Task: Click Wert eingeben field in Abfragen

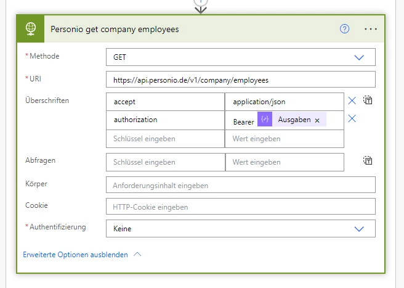Action: click(x=285, y=162)
